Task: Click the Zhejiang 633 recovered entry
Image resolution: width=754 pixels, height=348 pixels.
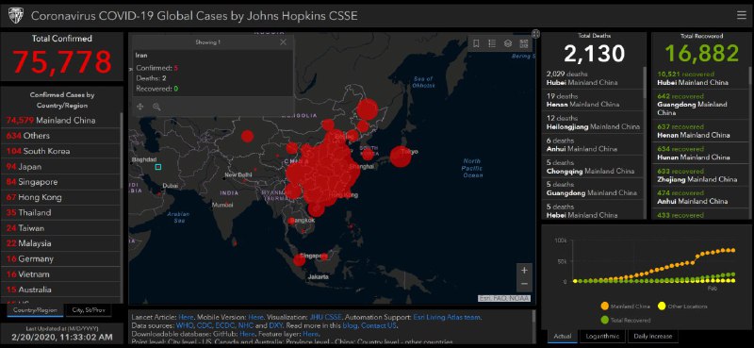Action: 700,175
